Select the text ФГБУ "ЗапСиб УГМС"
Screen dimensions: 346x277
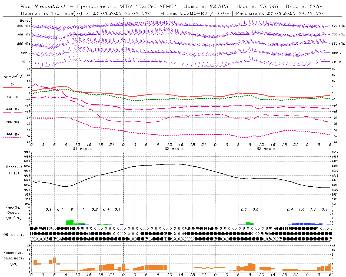(148, 6)
